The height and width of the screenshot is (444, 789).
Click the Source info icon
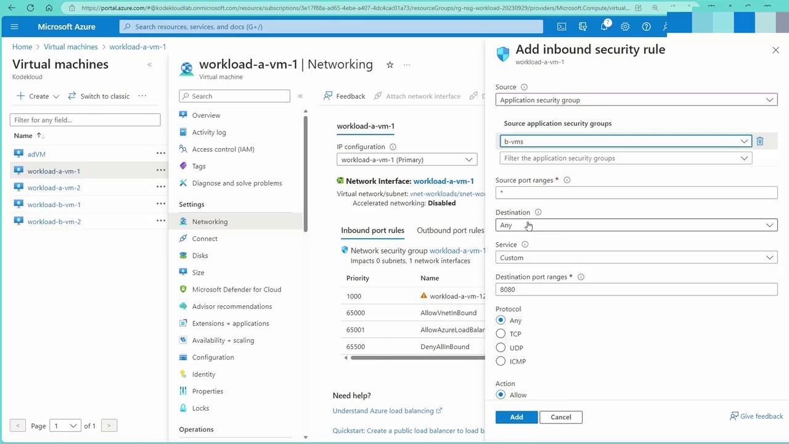[x=525, y=87]
